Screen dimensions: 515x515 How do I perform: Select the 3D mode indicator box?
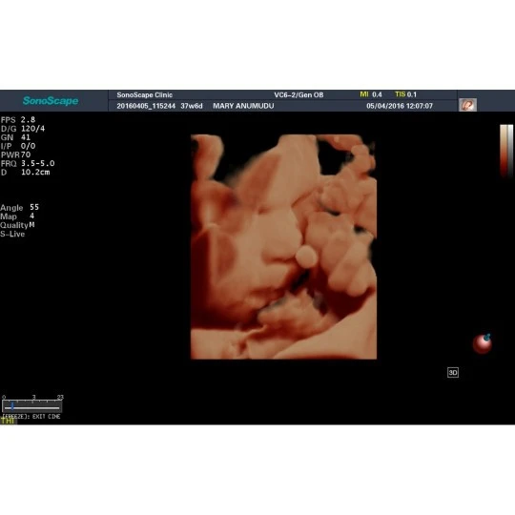pyautogui.click(x=453, y=373)
